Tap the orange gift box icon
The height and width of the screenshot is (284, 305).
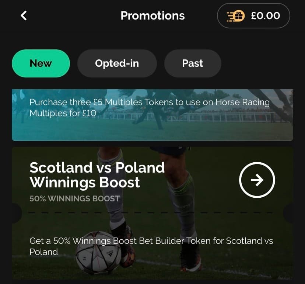pos(236,16)
